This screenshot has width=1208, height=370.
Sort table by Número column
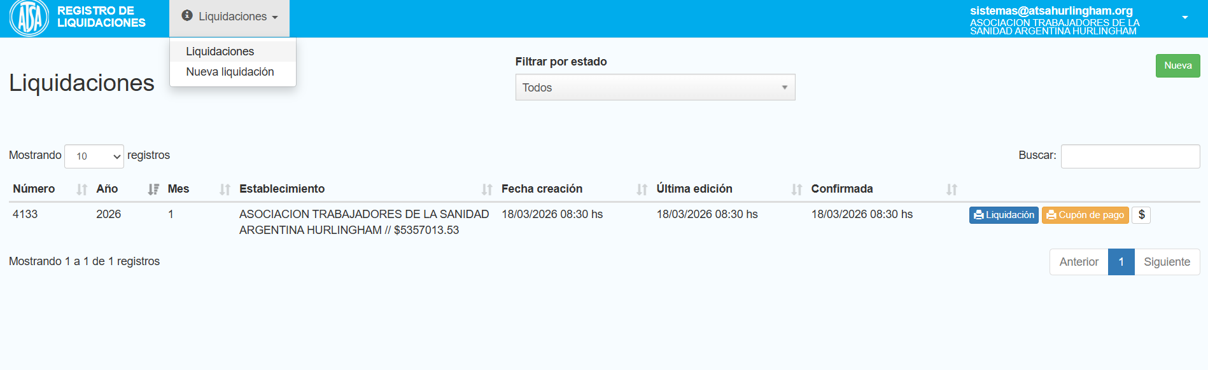click(x=50, y=189)
